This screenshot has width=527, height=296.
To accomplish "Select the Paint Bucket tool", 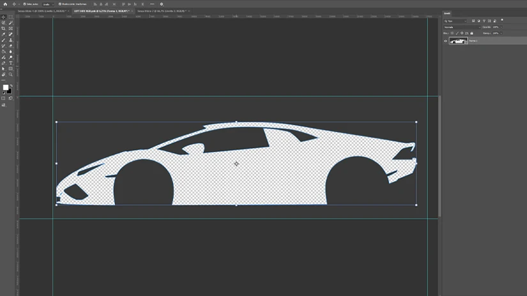I will (x=4, y=51).
